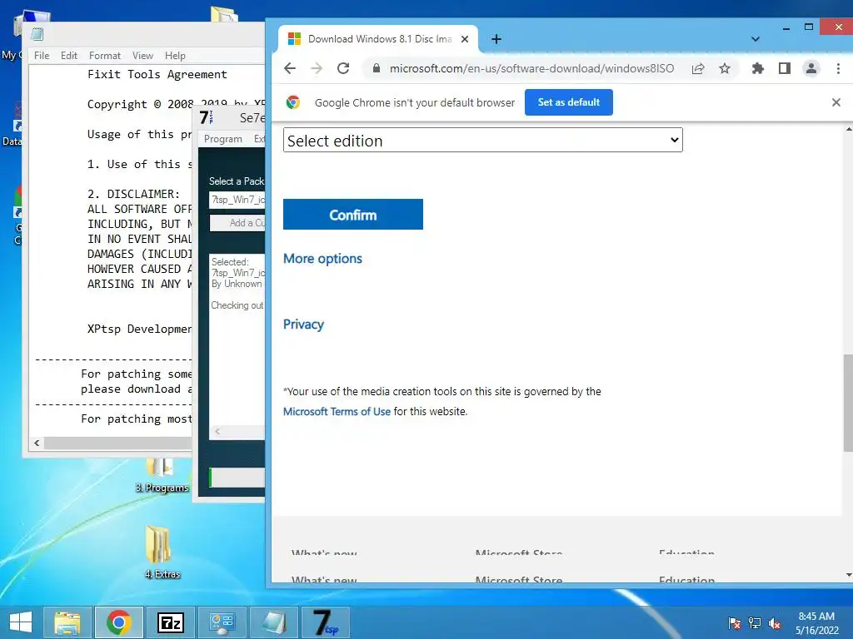Viewport: 853px width, 639px height.
Task: Open Program menu in 7tsp window
Action: [223, 139]
